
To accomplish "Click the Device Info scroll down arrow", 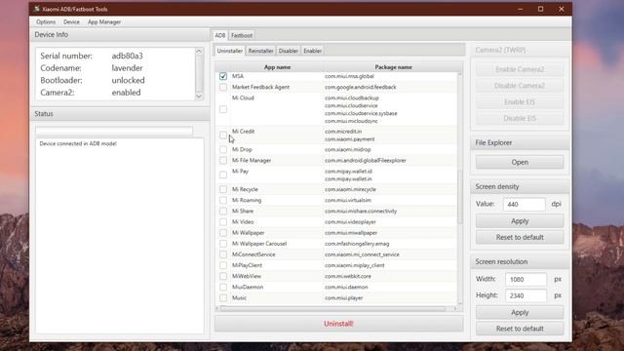I will [199, 97].
